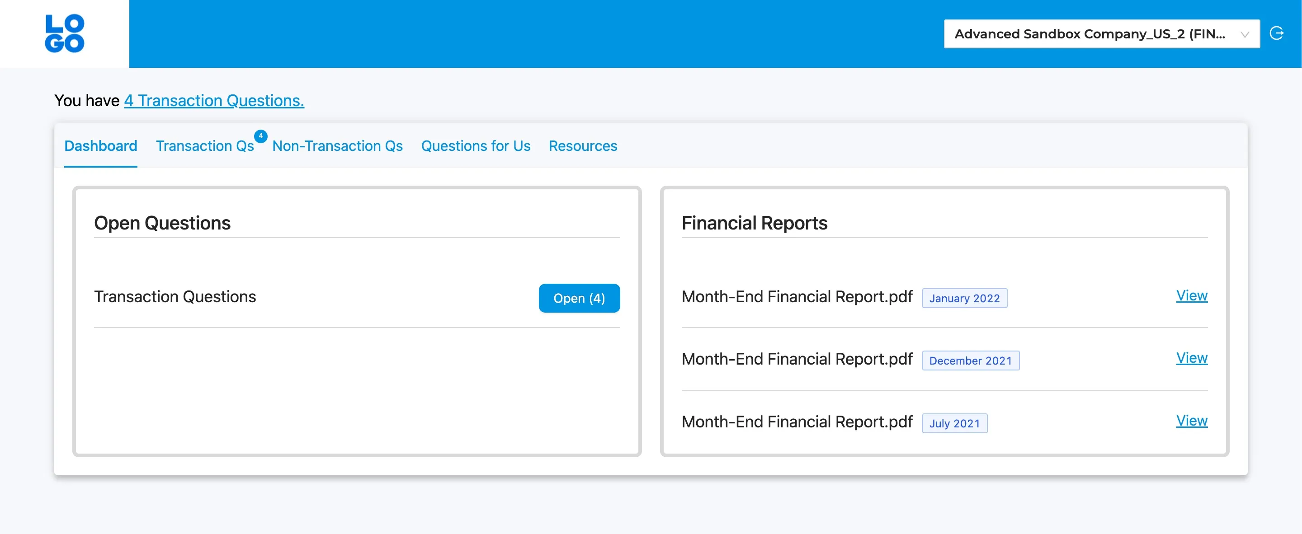
Task: Click the Open Questions heading
Action: coord(162,223)
